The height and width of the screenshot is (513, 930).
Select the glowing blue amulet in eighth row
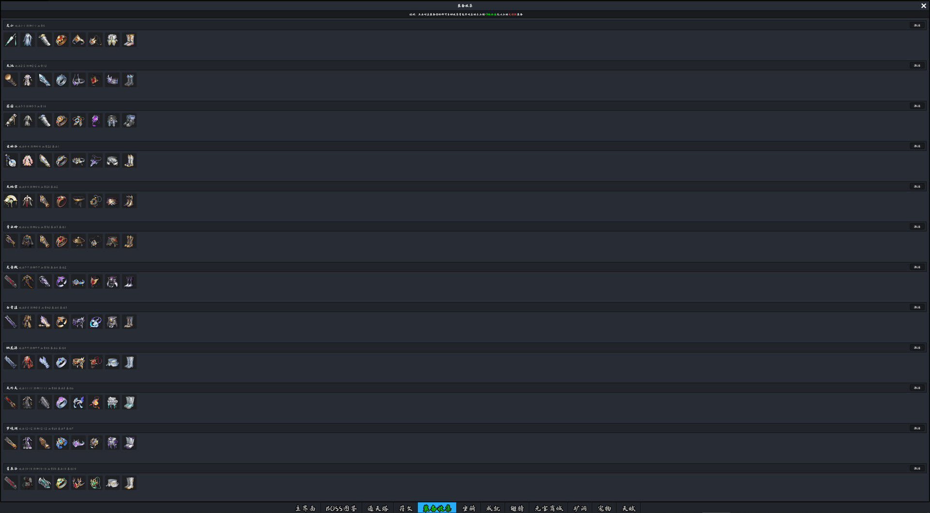pyautogui.click(x=95, y=322)
